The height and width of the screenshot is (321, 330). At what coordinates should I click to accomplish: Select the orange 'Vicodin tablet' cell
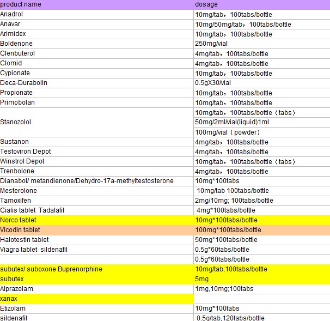pos(96,230)
